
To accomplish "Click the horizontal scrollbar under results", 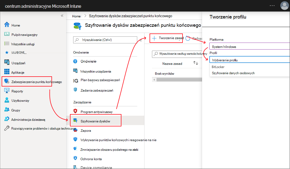I will point(179,80).
